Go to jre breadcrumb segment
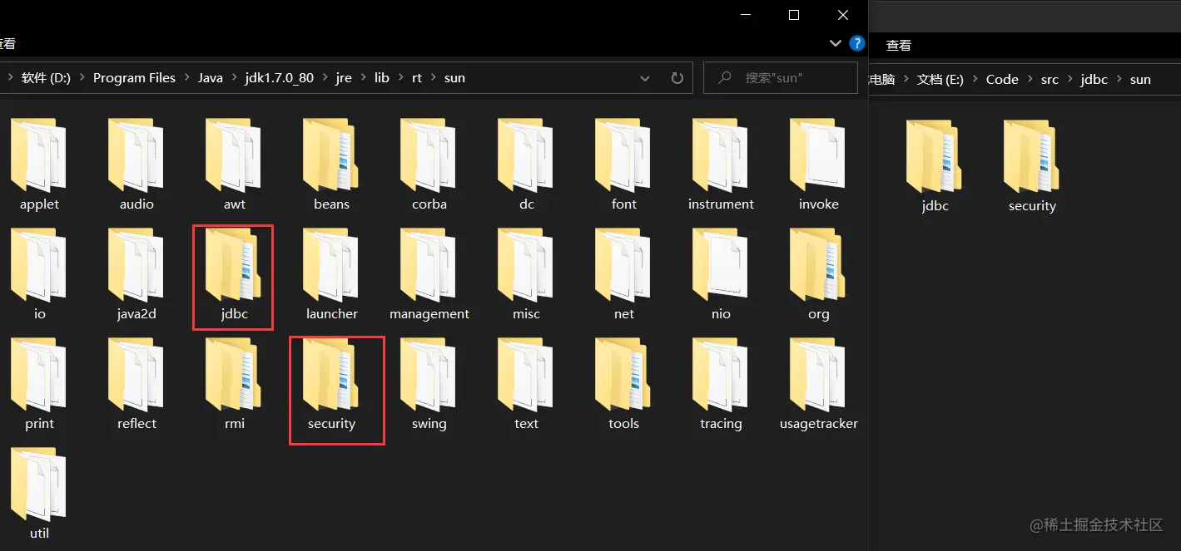1181x551 pixels. point(344,78)
